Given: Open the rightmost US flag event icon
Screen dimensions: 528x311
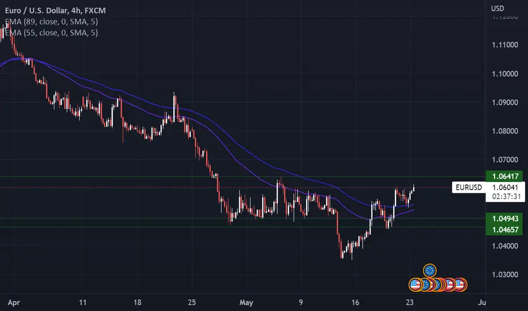Looking at the screenshot, I should (461, 285).
